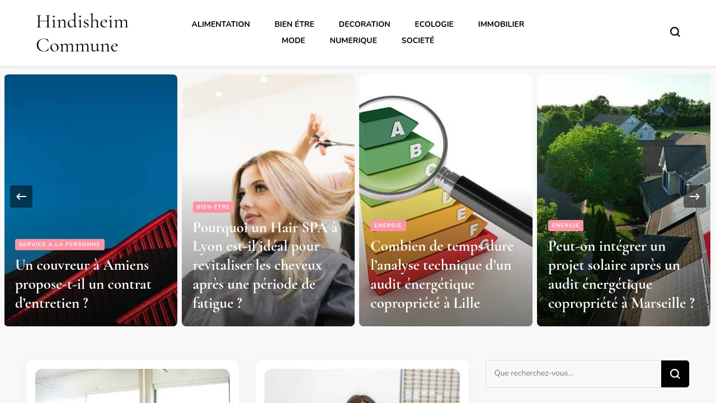716x403 pixels.
Task: Open the NUMERIQUE menu item
Action: tap(354, 40)
